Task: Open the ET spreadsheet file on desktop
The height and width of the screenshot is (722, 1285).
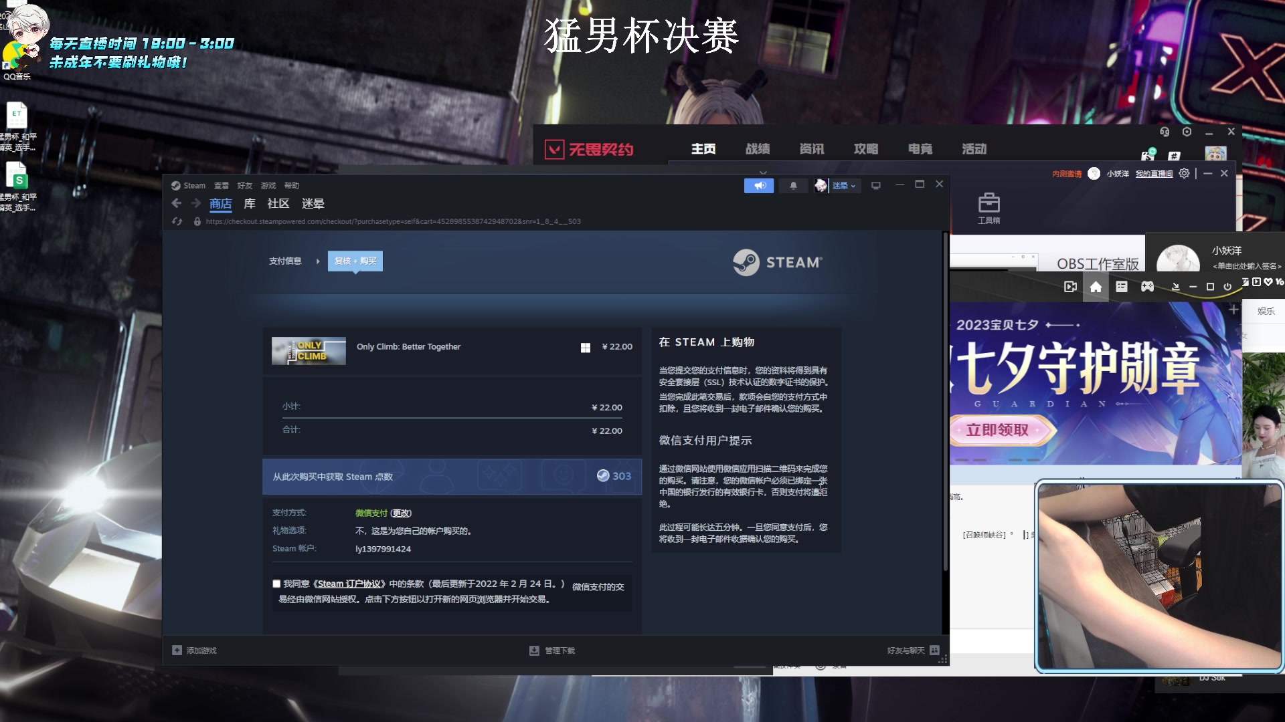Action: 17,127
